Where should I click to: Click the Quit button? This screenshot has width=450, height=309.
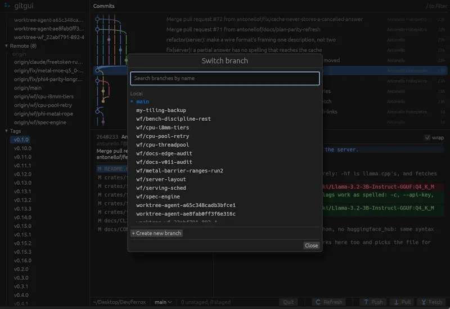[x=288, y=302]
